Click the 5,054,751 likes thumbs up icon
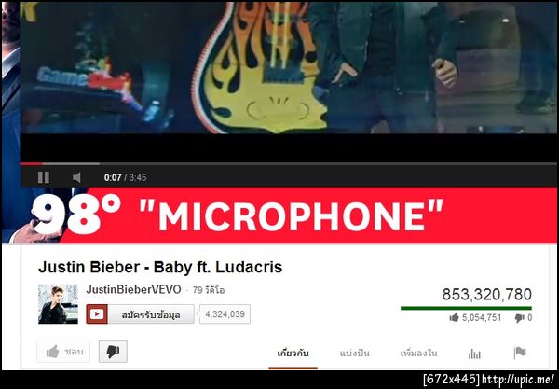Viewport: 559px width, 389px height. click(454, 317)
